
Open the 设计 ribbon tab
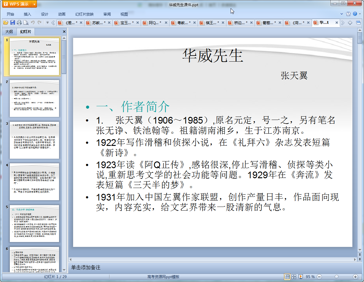tap(45, 14)
